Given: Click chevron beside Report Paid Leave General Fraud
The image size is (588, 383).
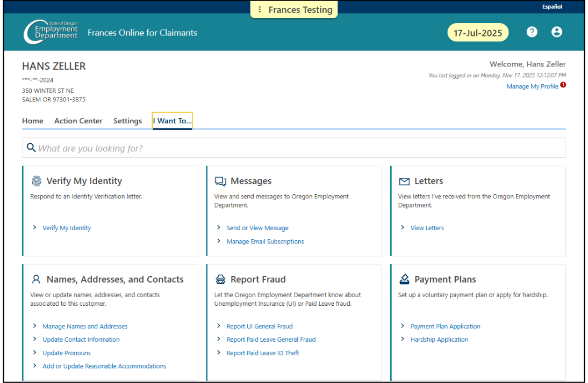Looking at the screenshot, I should [219, 339].
